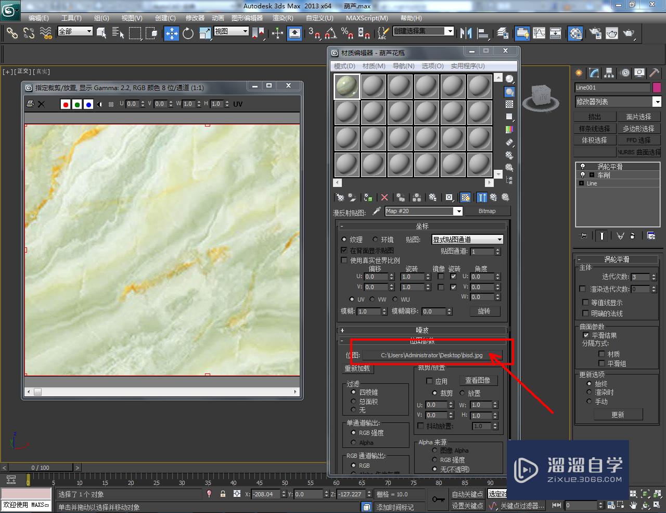Click Get Material icon in material editor
The width and height of the screenshot is (666, 513).
pyautogui.click(x=340, y=197)
